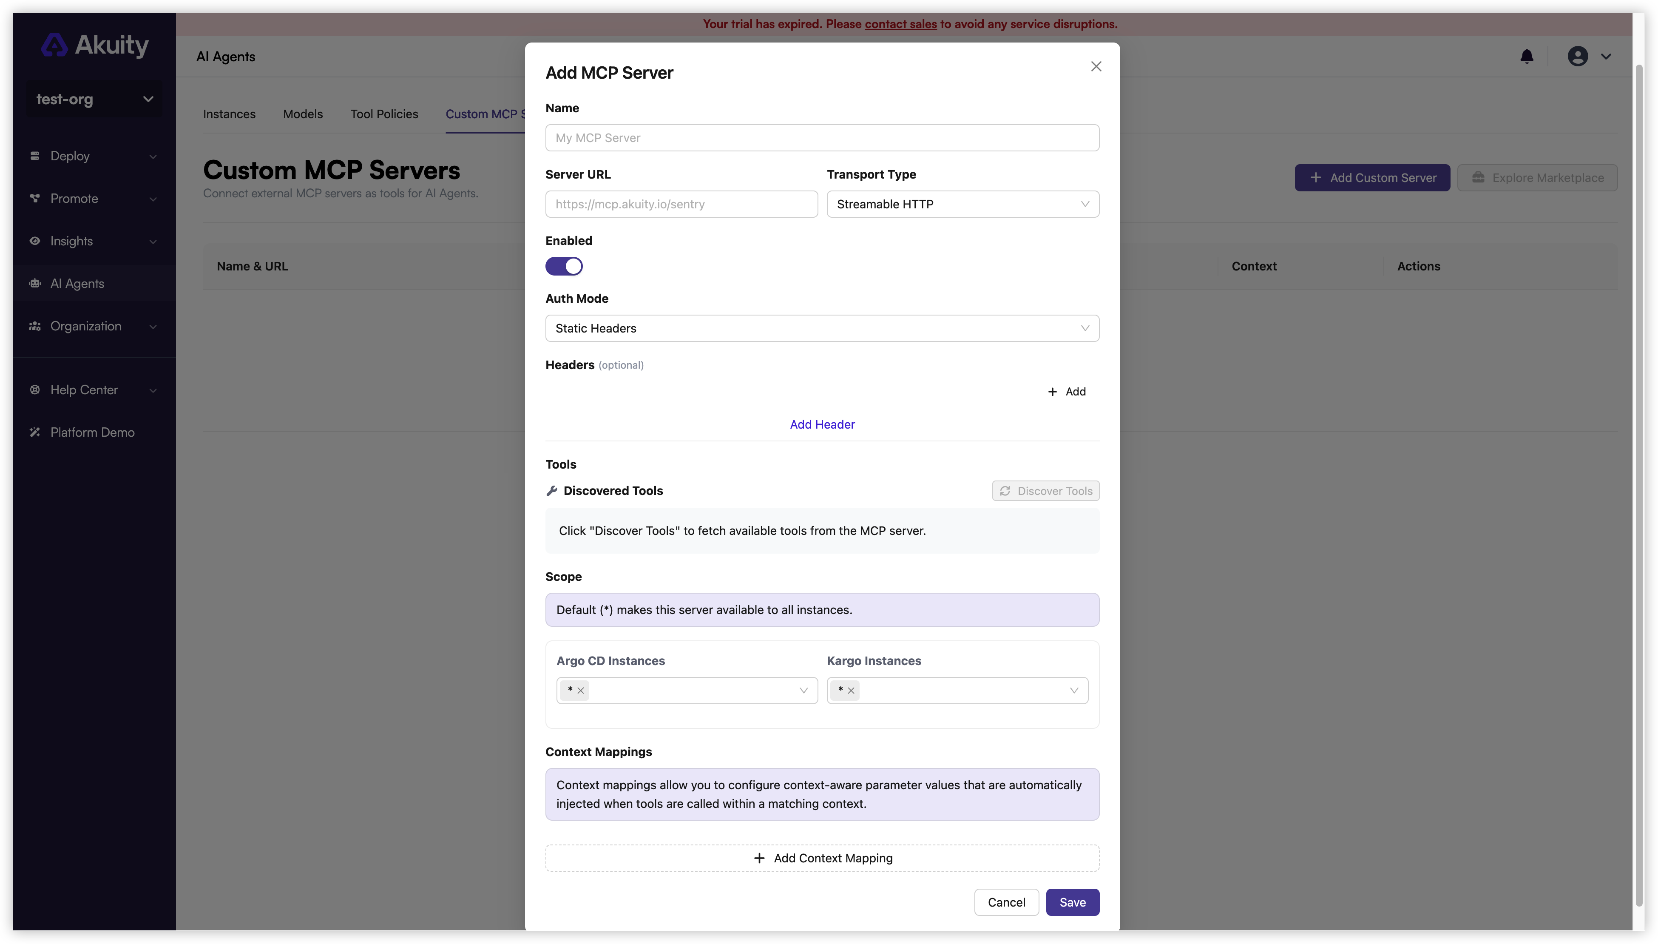Viewport: 1658px width, 944px height.
Task: Click the Help Center lifebuoy icon
Action: (x=35, y=390)
